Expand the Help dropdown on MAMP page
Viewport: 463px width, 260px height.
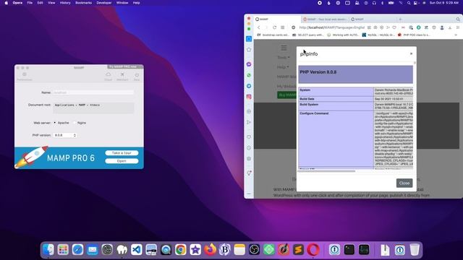click(x=283, y=67)
